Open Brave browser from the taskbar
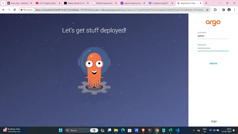238x134 pixels. pos(143,130)
